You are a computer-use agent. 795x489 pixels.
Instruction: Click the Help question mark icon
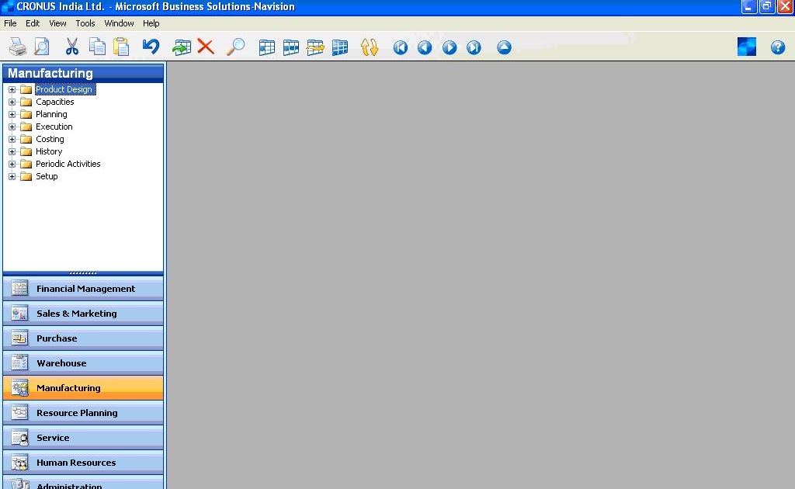click(x=778, y=47)
